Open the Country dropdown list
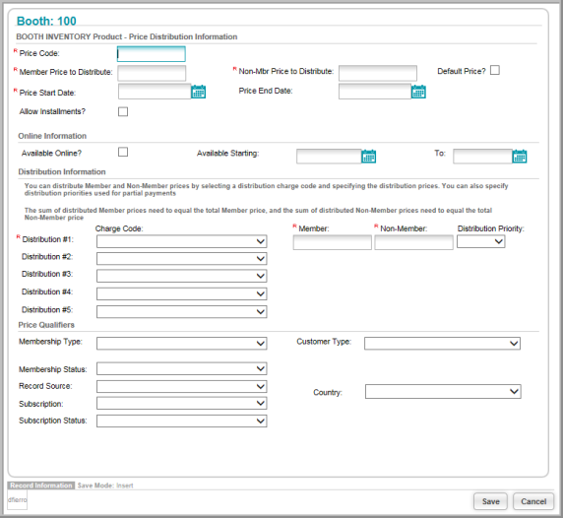The image size is (563, 518). pos(443,392)
